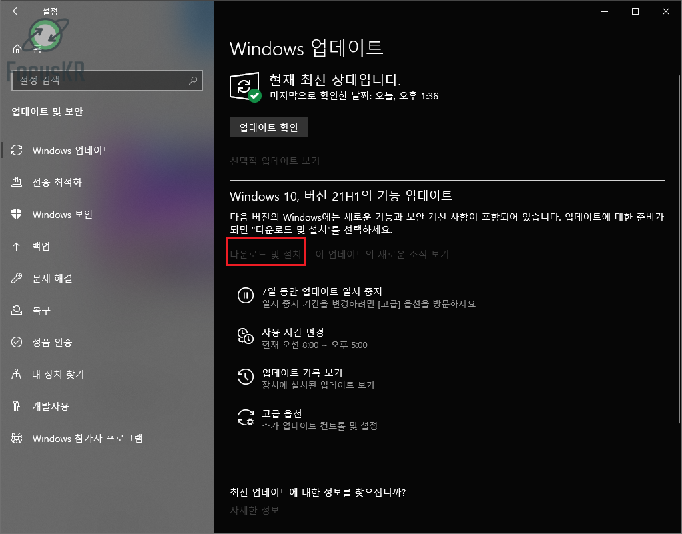Viewport: 682px width, 534px height.
Task: Click the 개발자용 tools icon
Action: pos(17,406)
